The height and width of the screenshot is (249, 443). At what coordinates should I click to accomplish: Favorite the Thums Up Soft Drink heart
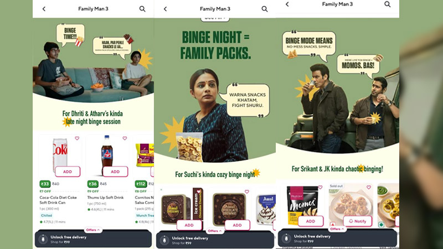[125, 138]
